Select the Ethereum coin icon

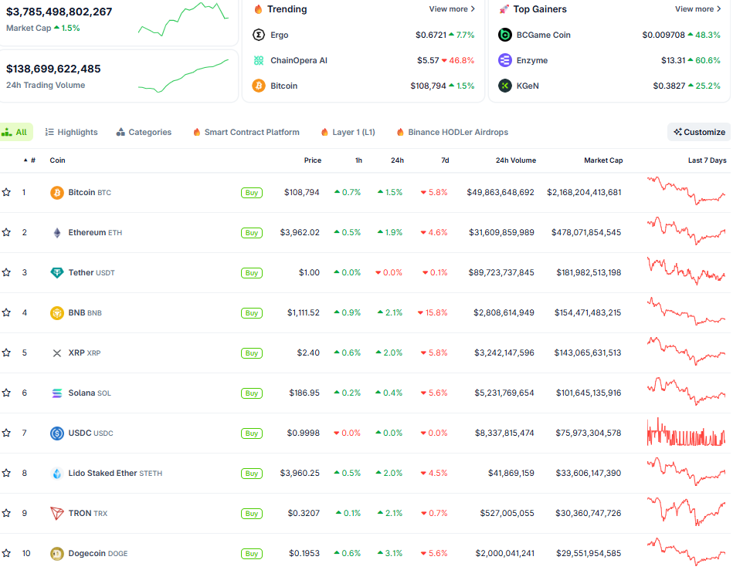57,232
